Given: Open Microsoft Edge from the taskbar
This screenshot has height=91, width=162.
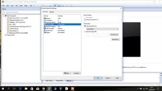Looking at the screenshot, I should pyautogui.click(x=20, y=89).
